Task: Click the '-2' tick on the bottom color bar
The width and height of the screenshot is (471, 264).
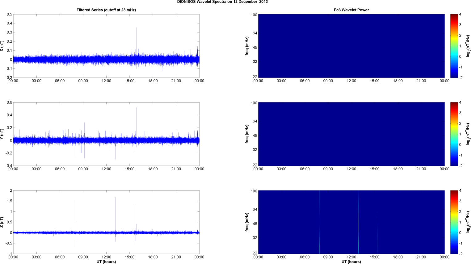Action: tap(460, 254)
